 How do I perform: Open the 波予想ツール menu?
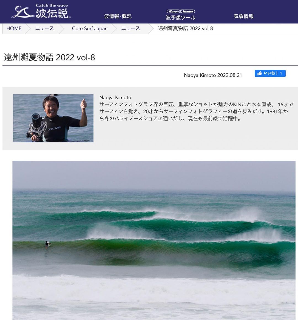pos(180,18)
